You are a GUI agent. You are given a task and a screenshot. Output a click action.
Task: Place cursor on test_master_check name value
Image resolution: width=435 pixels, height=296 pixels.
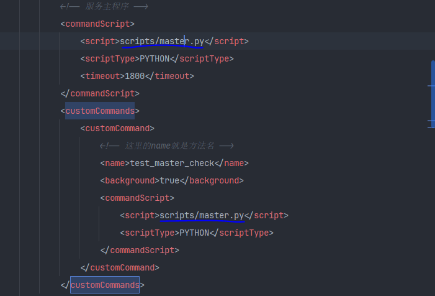[171, 163]
